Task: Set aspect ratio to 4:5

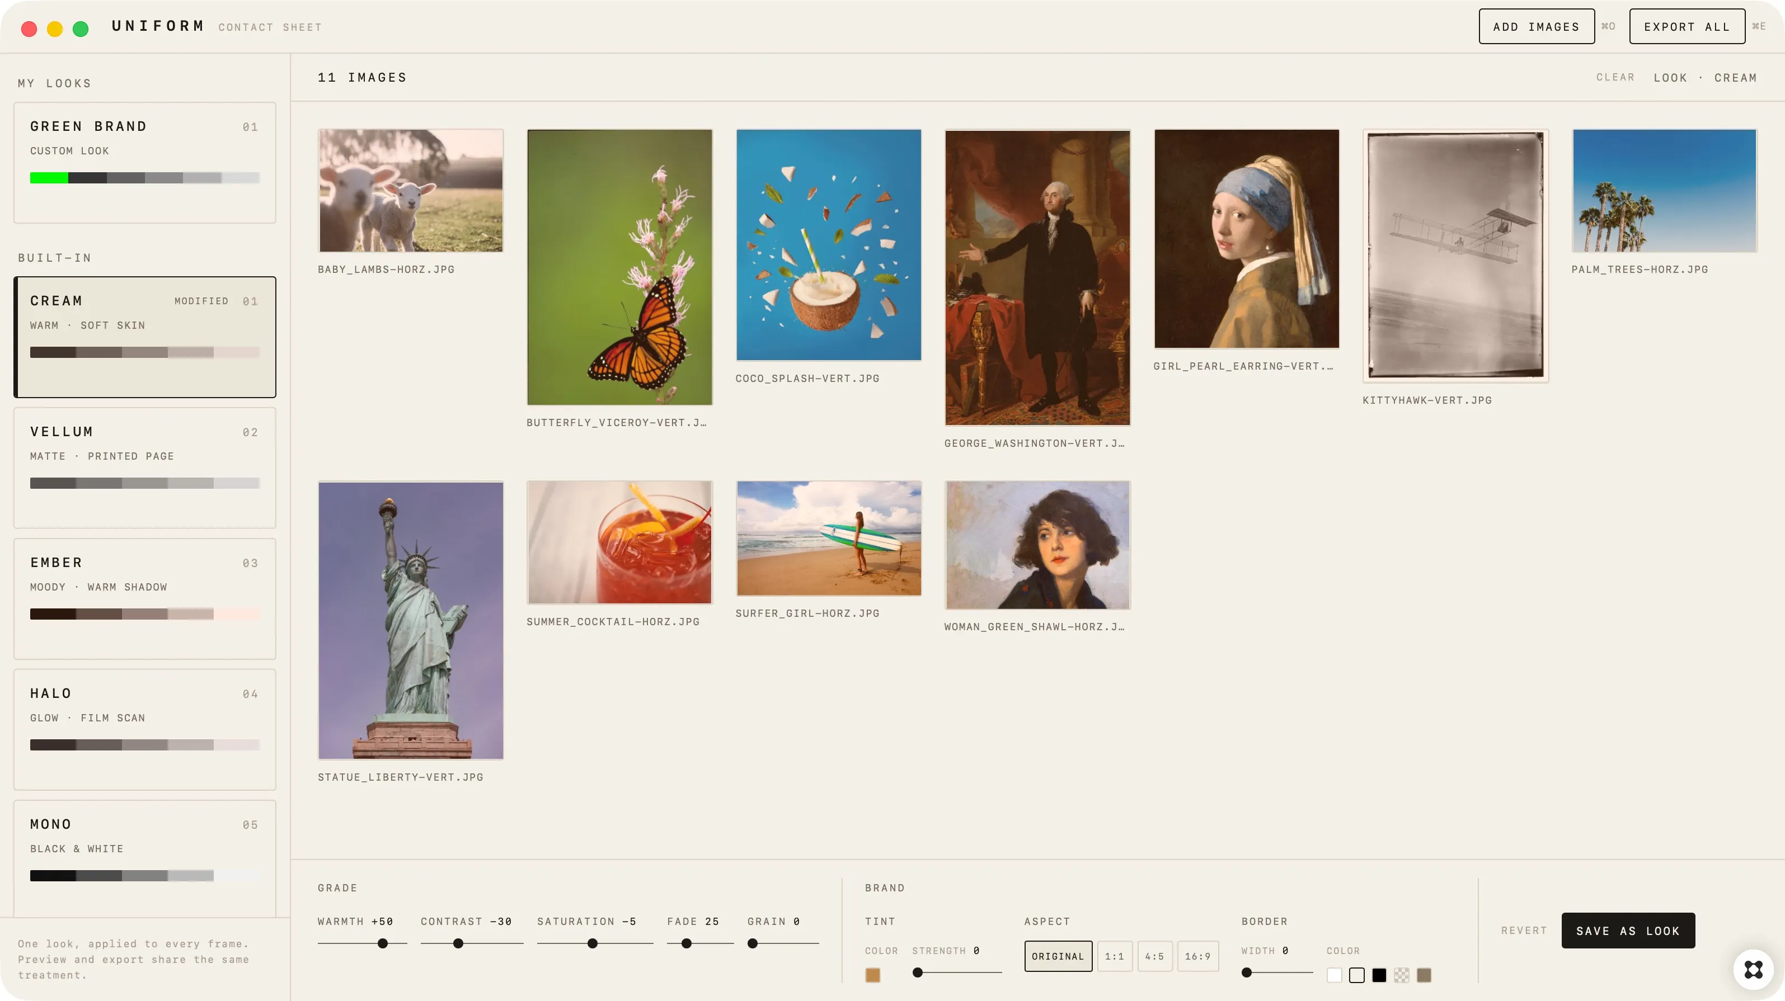Action: coord(1154,956)
